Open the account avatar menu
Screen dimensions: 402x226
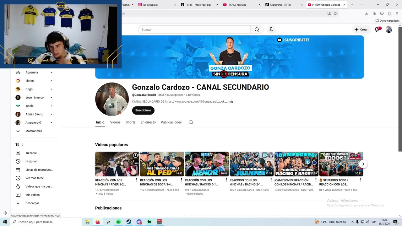point(389,30)
